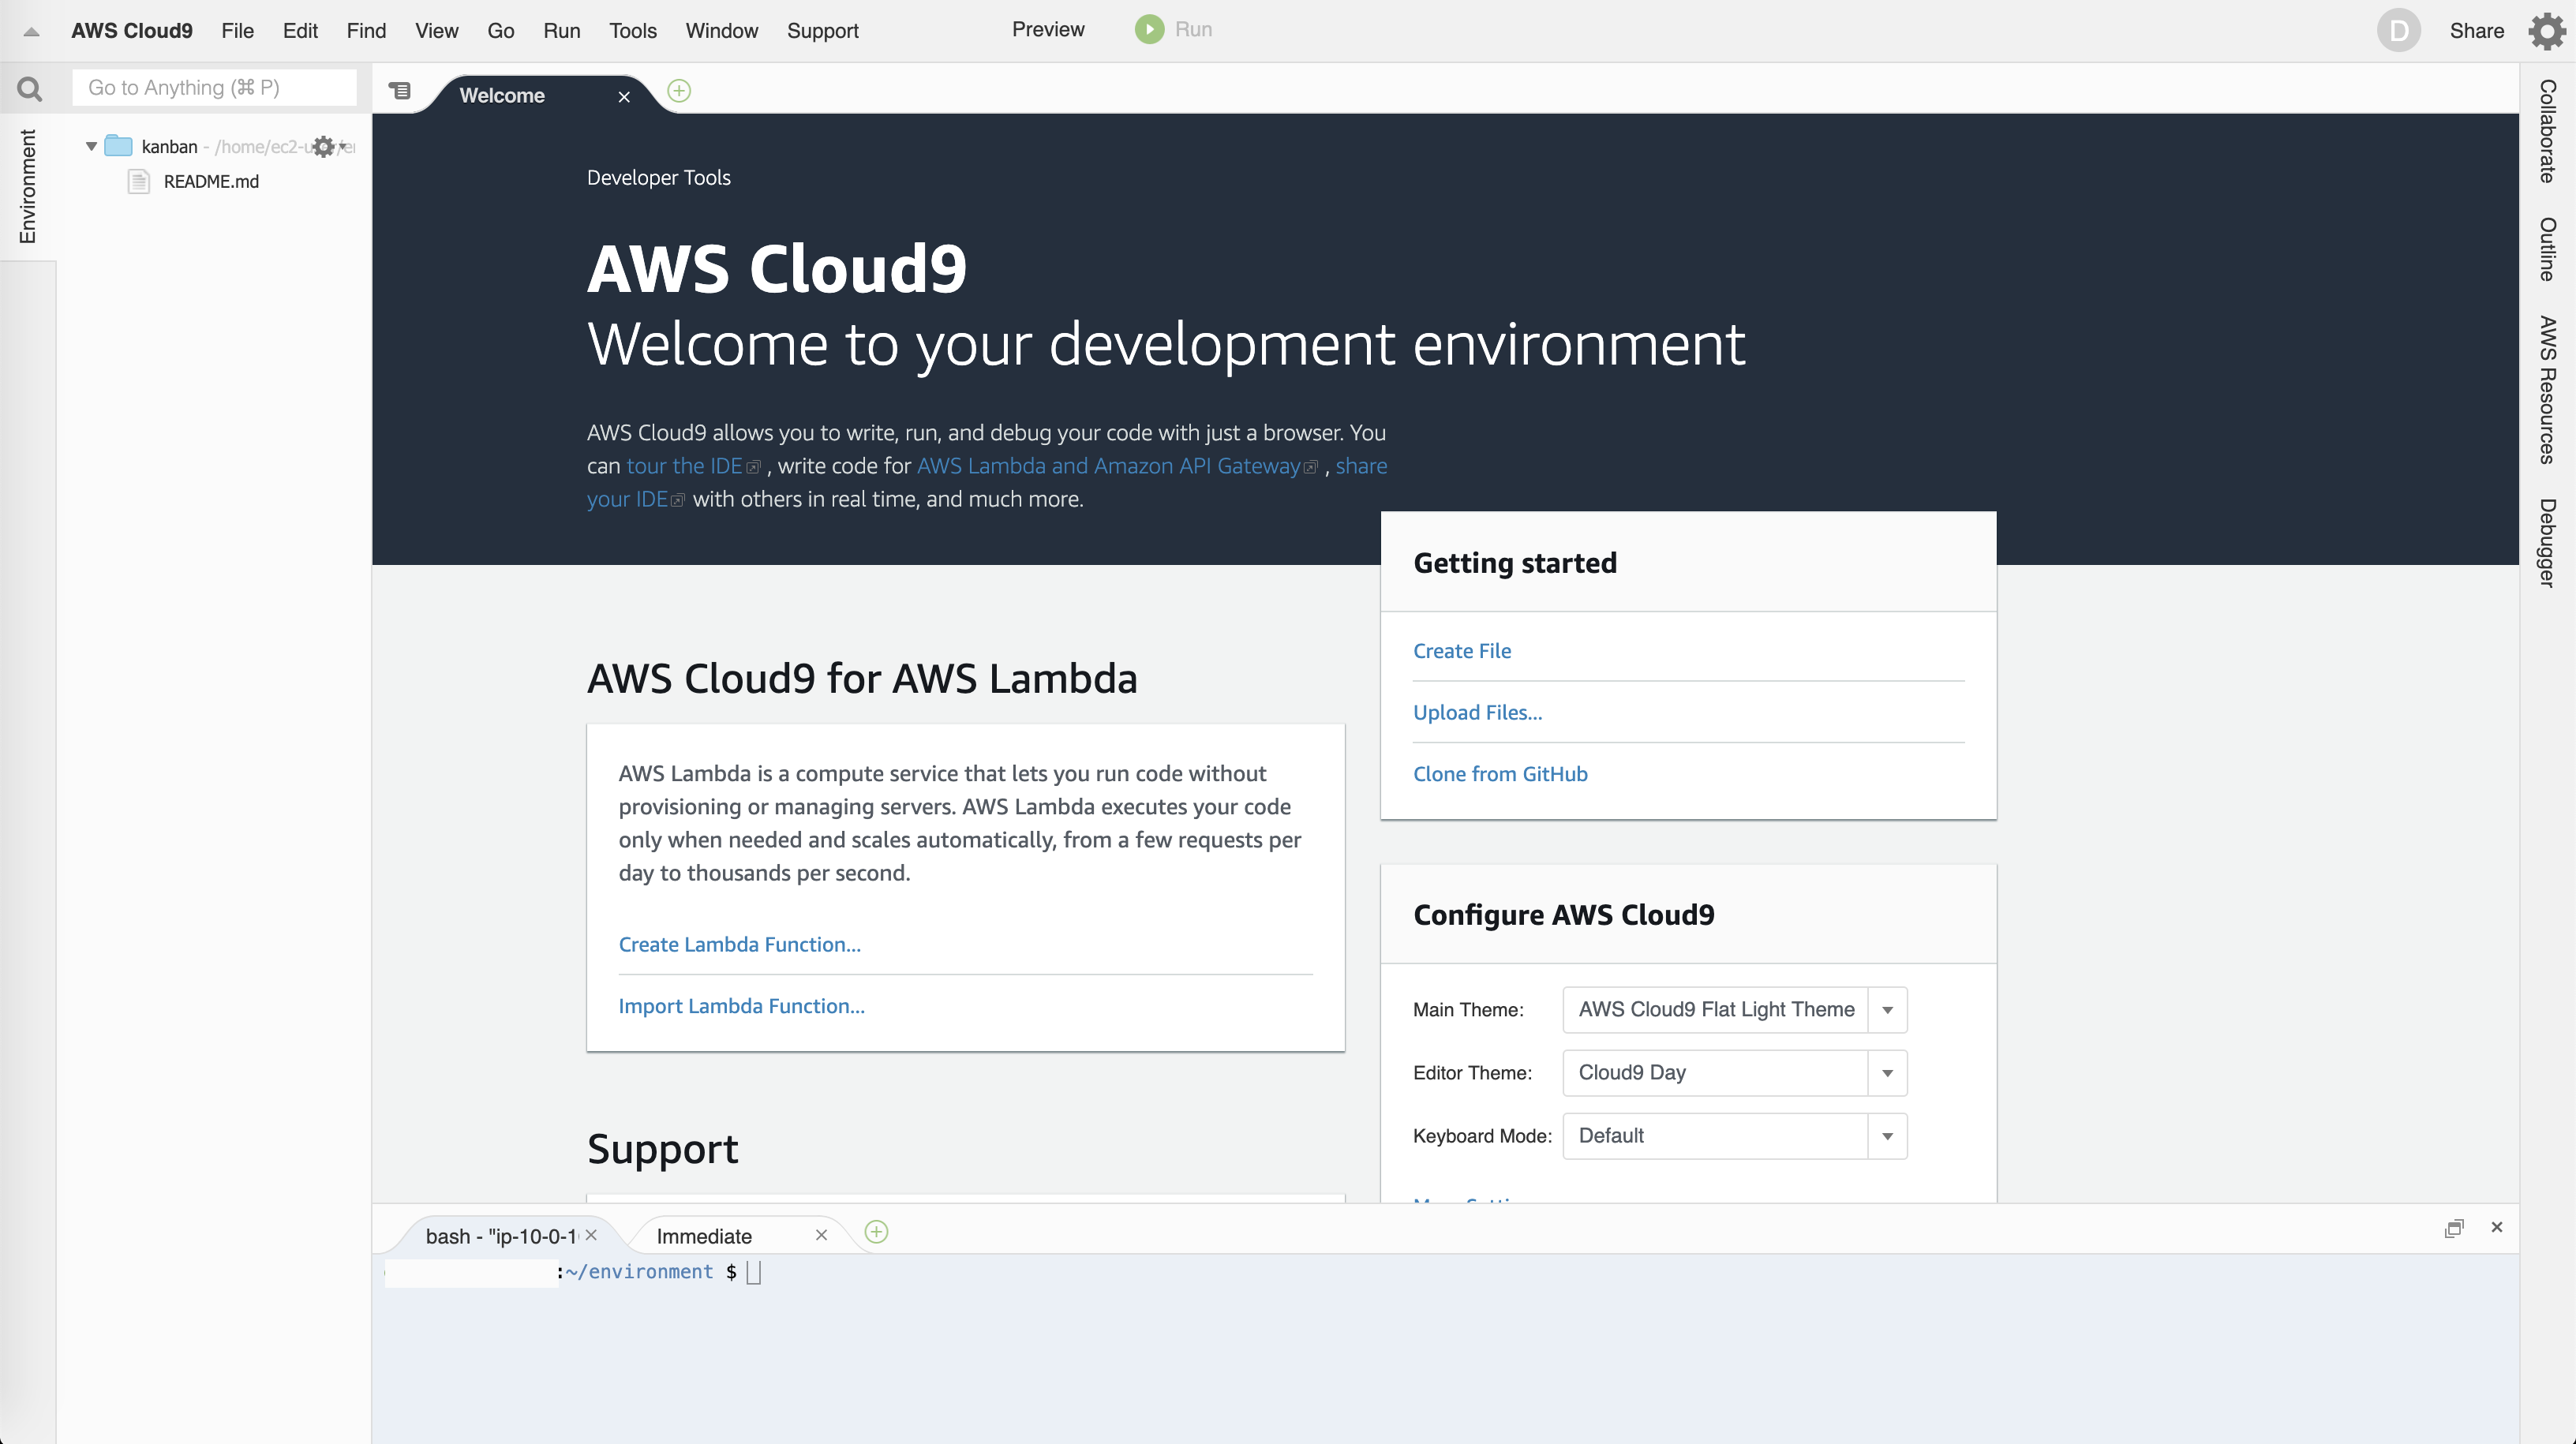Select AWS Cloud9 Flat Light Theme combo box
Screen dimensions: 2576x1444
point(1735,1010)
